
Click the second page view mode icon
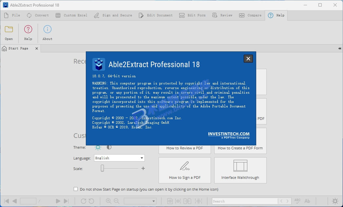click(178, 201)
